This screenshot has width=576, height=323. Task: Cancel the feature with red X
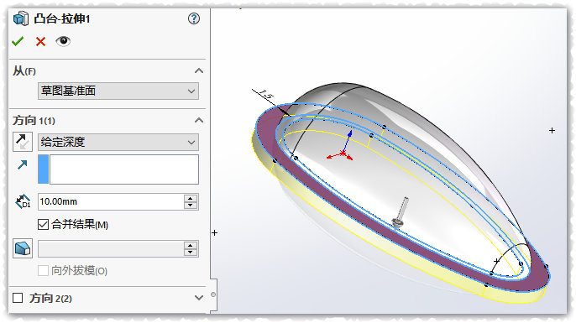click(x=40, y=41)
